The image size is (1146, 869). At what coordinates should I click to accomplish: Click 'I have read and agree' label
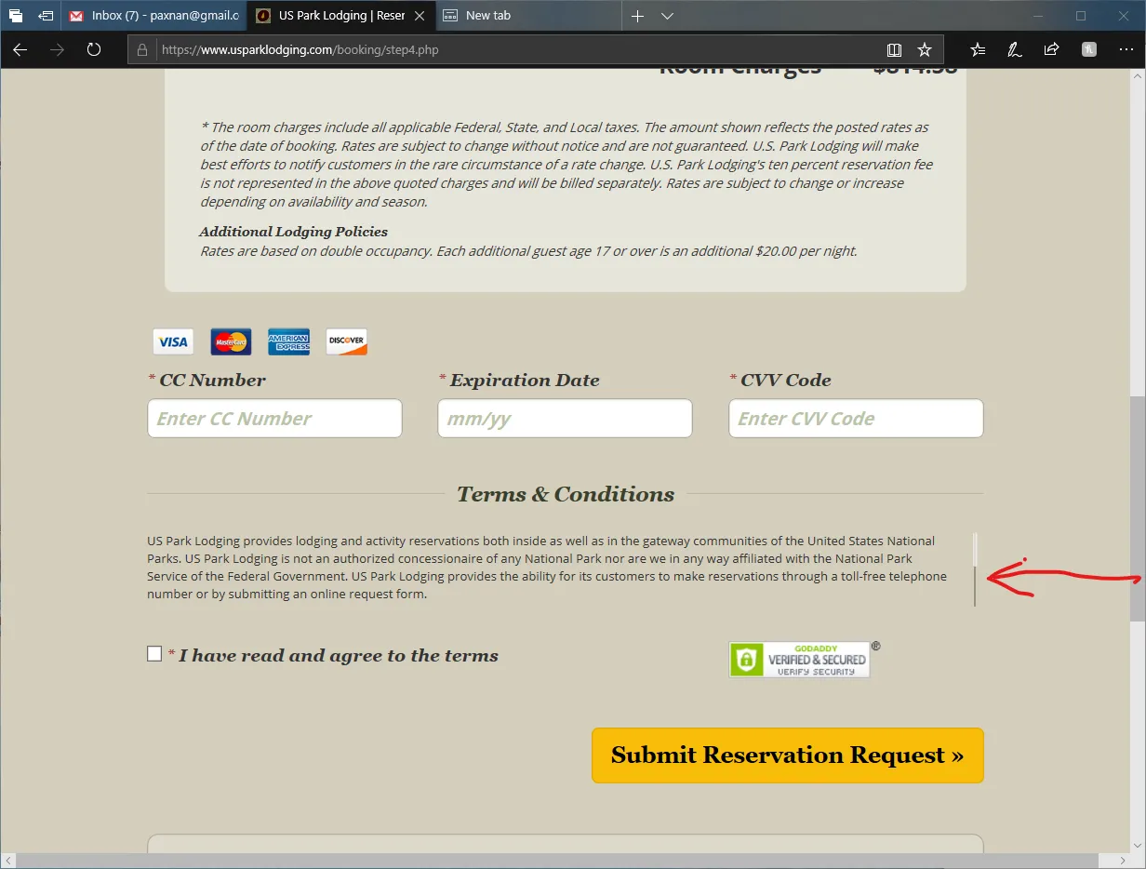pos(339,655)
